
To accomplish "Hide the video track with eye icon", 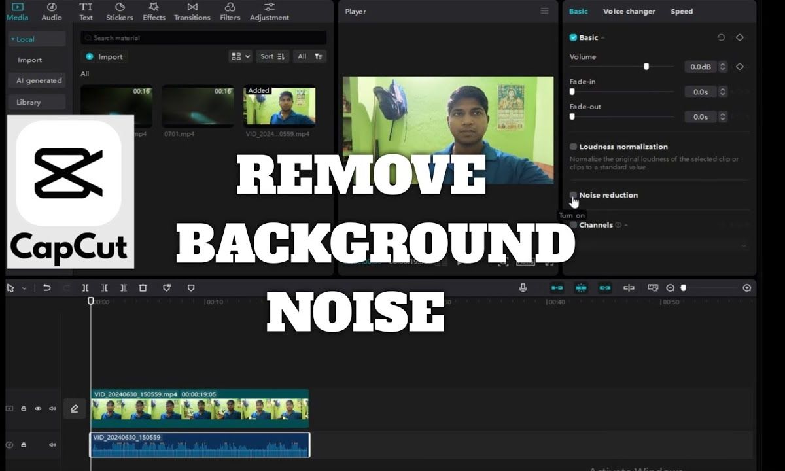I will 38,409.
